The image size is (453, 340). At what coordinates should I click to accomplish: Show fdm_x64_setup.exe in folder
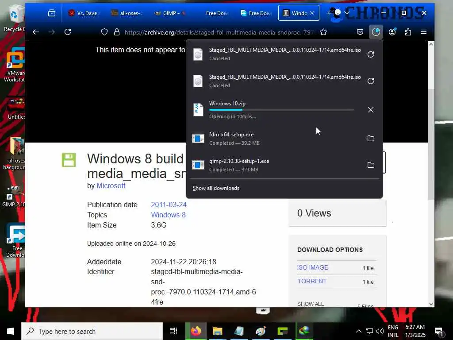click(x=371, y=139)
